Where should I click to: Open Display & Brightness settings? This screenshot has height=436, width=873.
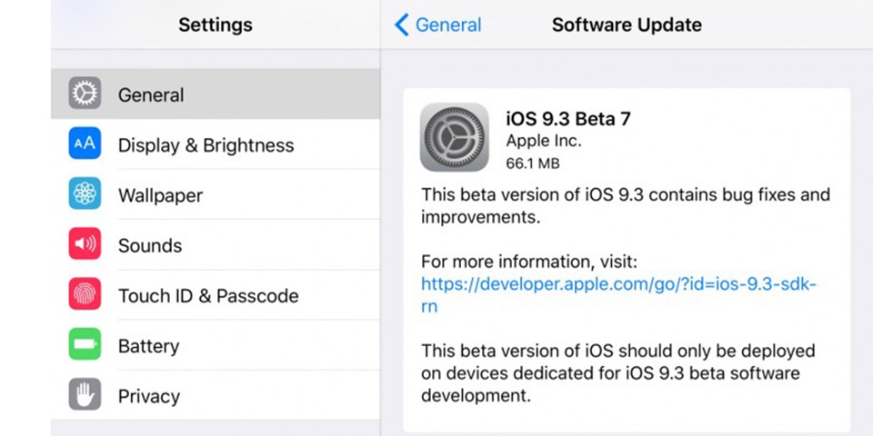click(x=216, y=144)
